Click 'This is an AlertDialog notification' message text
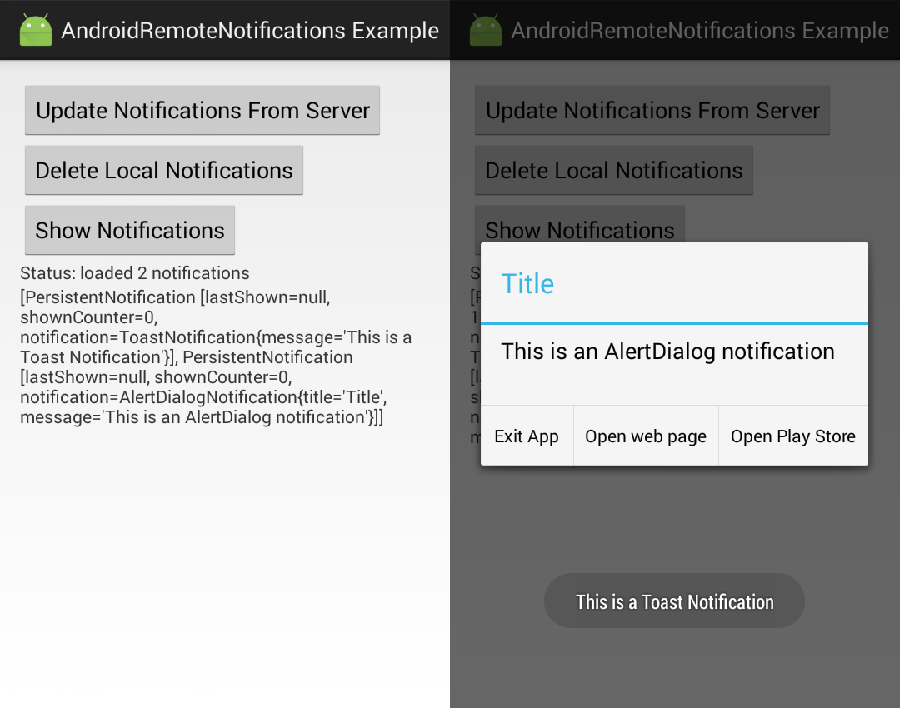Image resolution: width=900 pixels, height=708 pixels. 667,352
